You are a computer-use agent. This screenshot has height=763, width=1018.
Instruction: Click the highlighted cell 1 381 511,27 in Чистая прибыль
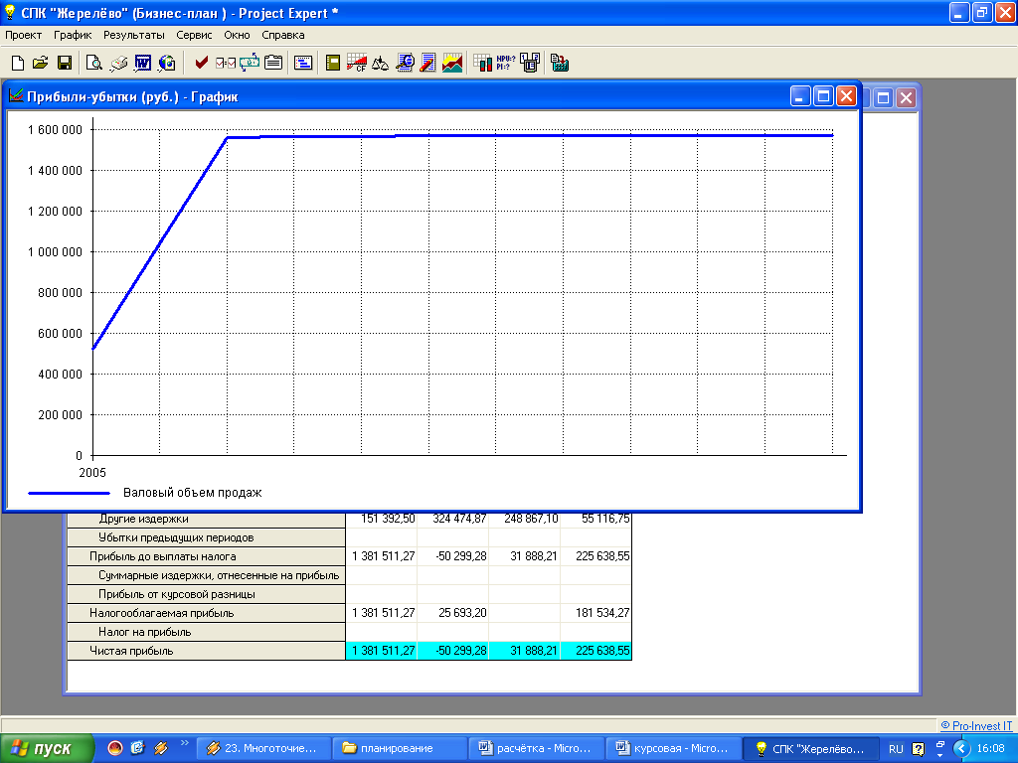[x=382, y=651]
